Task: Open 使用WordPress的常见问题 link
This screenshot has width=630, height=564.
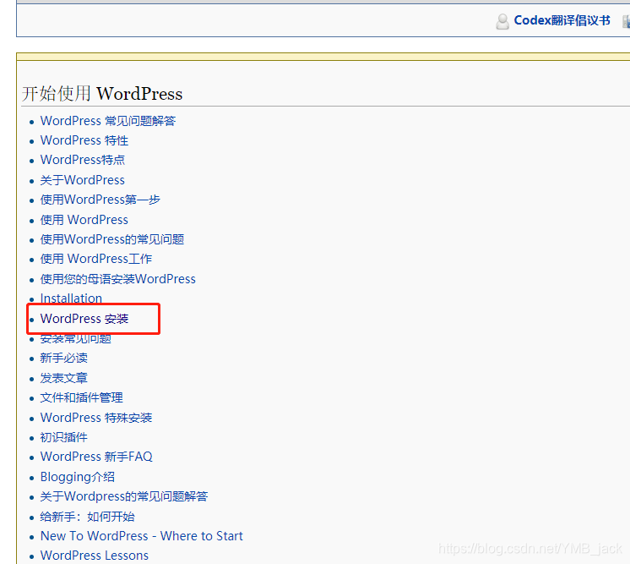Action: [x=111, y=239]
